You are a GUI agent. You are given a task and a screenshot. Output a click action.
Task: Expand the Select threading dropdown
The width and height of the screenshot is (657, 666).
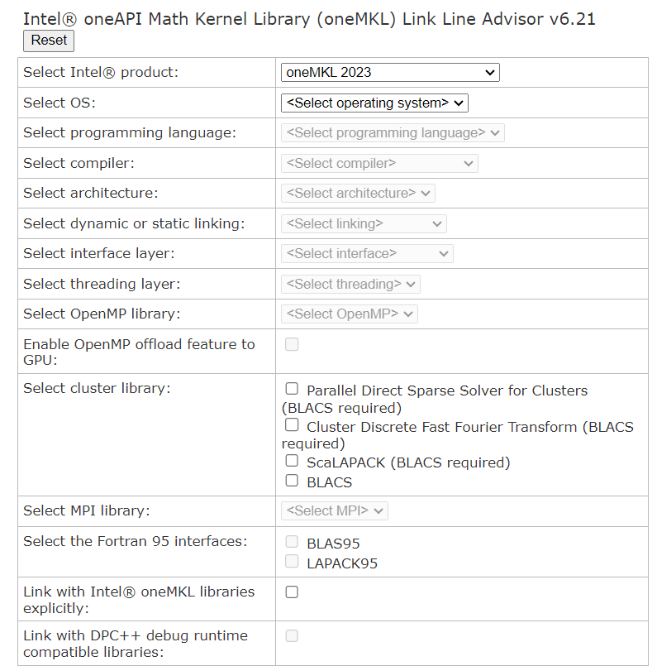pos(350,284)
